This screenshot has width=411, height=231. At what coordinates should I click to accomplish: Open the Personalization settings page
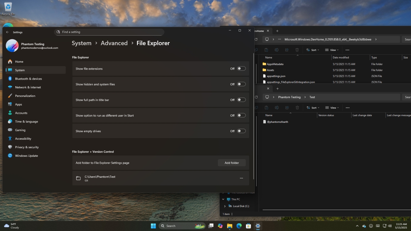pyautogui.click(x=36, y=96)
